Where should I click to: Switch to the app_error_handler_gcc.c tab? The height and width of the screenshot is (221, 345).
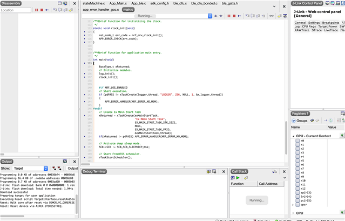101,10
